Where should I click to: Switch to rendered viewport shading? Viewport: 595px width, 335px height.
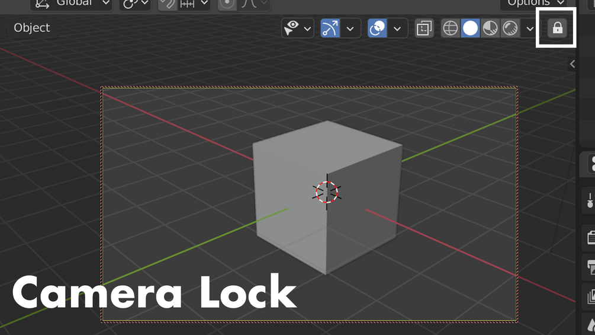pyautogui.click(x=510, y=28)
